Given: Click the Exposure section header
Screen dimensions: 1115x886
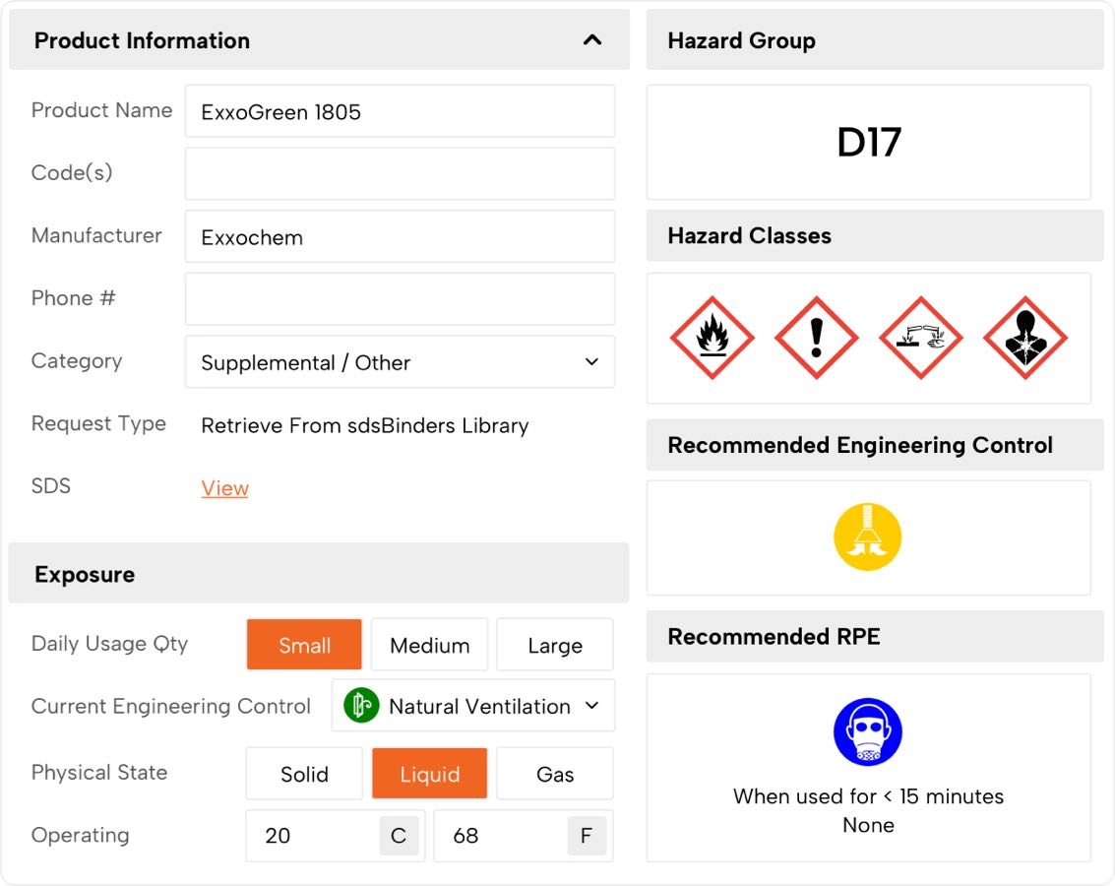Looking at the screenshot, I should (319, 573).
